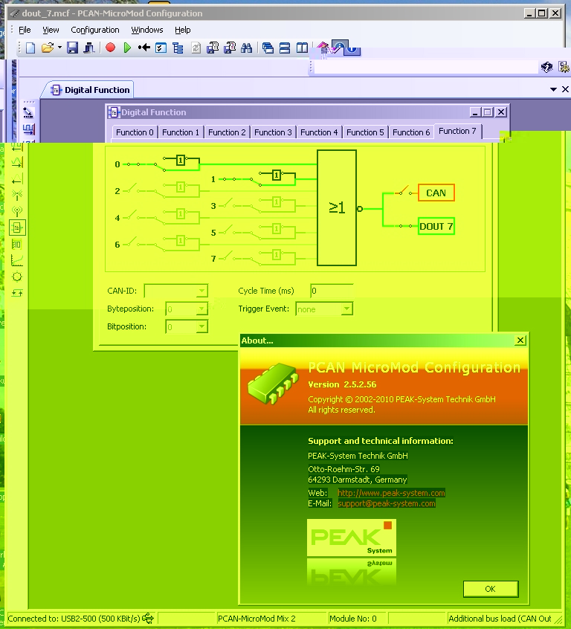The height and width of the screenshot is (629, 571).
Task: Click the checklist window toolbar icon
Action: tap(161, 48)
